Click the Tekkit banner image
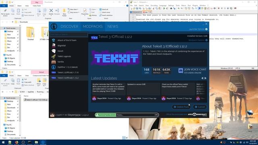The height and width of the screenshot is (145, 258). tap(116, 58)
